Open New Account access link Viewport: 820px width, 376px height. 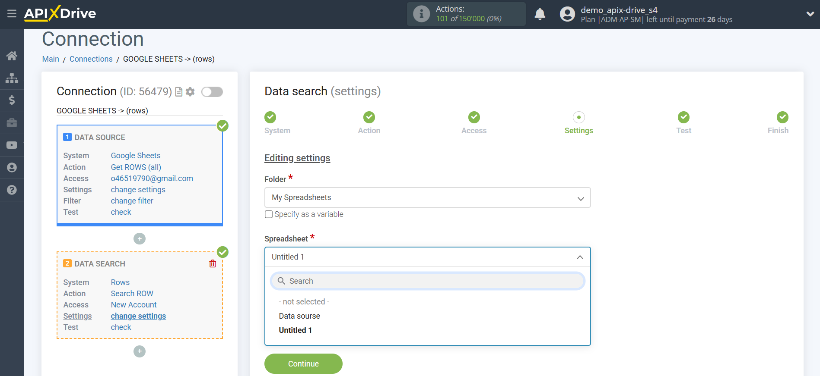134,305
